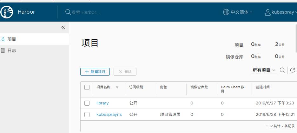Click the user avatar icon
The width and height of the screenshot is (297, 133).
267,12
